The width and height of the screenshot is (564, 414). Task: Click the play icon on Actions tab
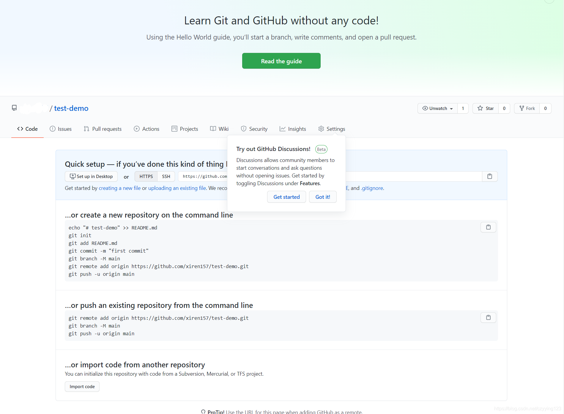point(137,129)
